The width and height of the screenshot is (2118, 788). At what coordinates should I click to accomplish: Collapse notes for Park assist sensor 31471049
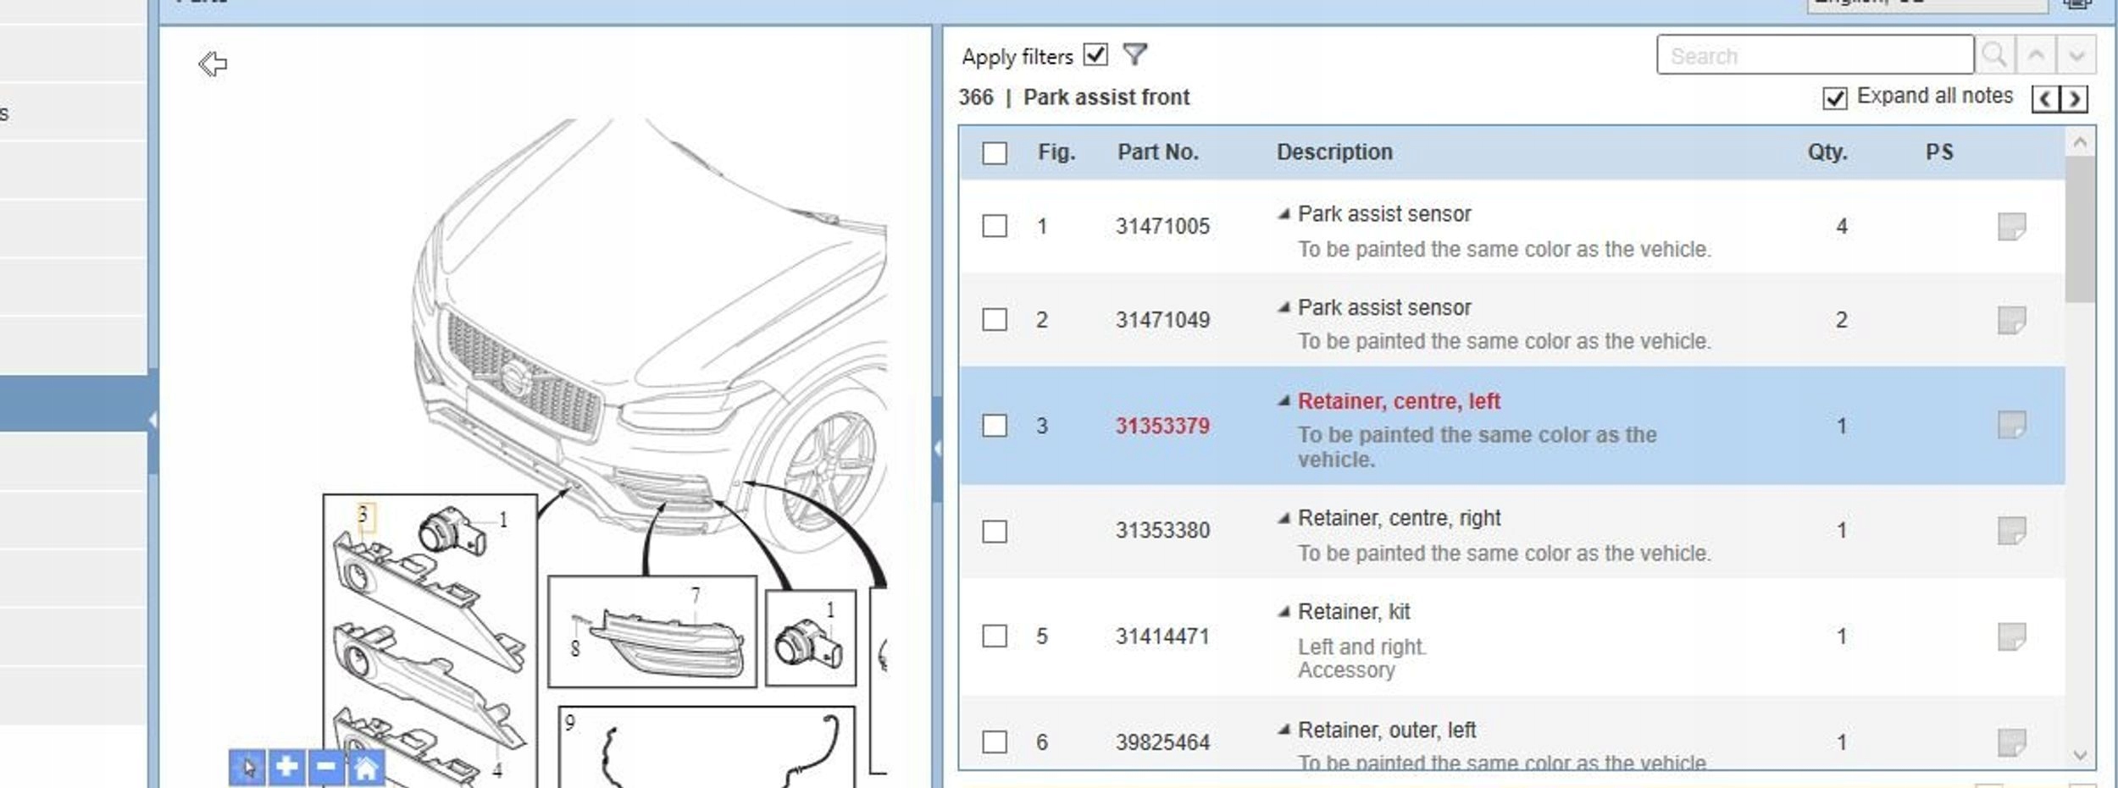tap(1284, 307)
